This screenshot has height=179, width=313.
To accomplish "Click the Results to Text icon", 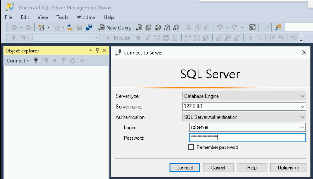I will click(x=219, y=38).
